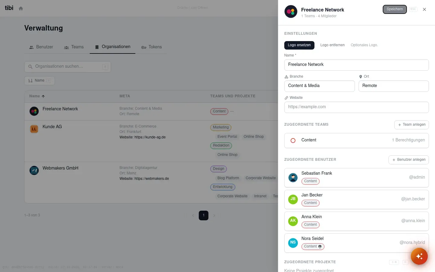
Task: Select the Organisationen tab
Action: 113,47
